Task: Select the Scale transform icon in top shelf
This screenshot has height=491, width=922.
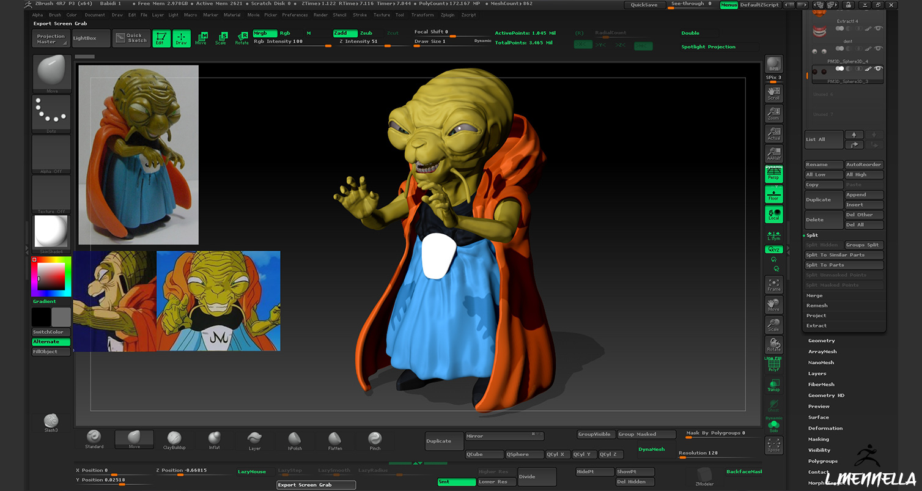Action: [x=221, y=39]
